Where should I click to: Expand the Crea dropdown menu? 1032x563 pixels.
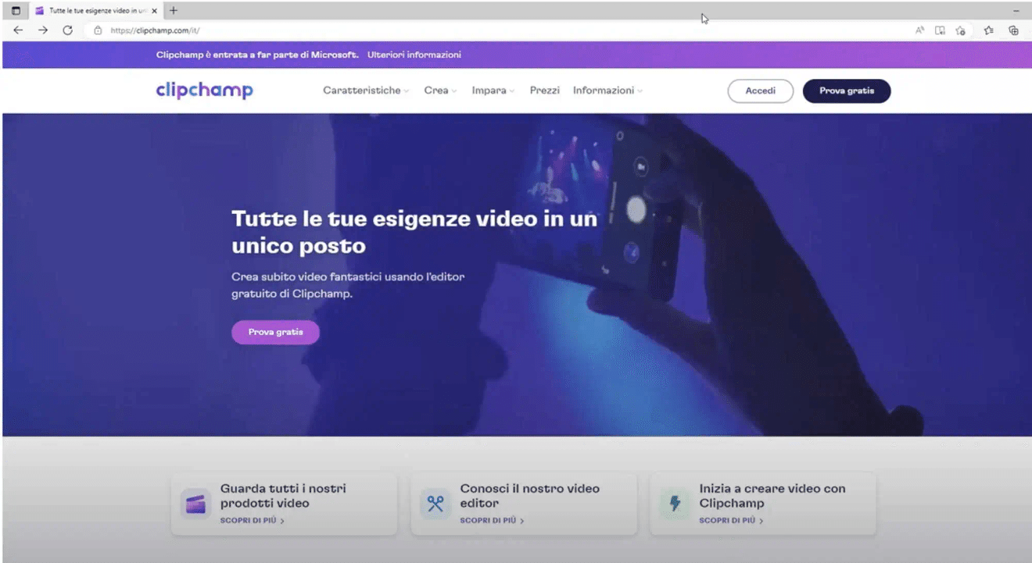point(440,91)
